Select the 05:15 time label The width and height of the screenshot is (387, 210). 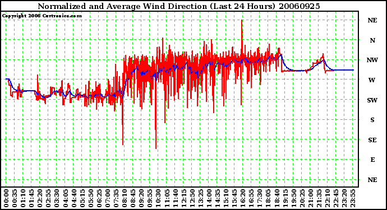(82, 198)
